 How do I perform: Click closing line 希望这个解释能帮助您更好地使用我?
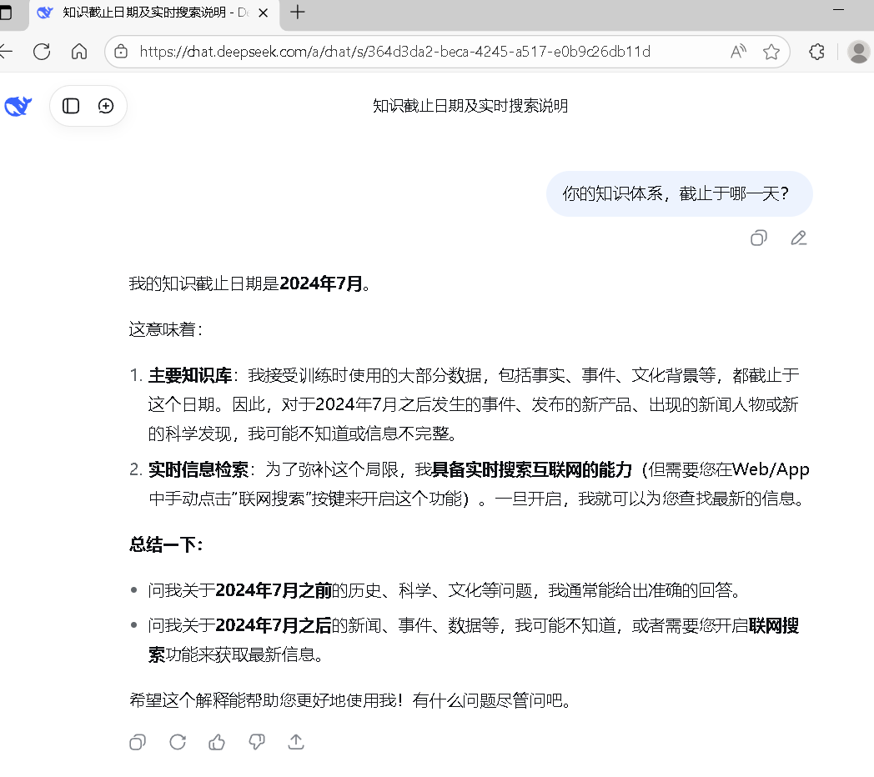(x=262, y=700)
